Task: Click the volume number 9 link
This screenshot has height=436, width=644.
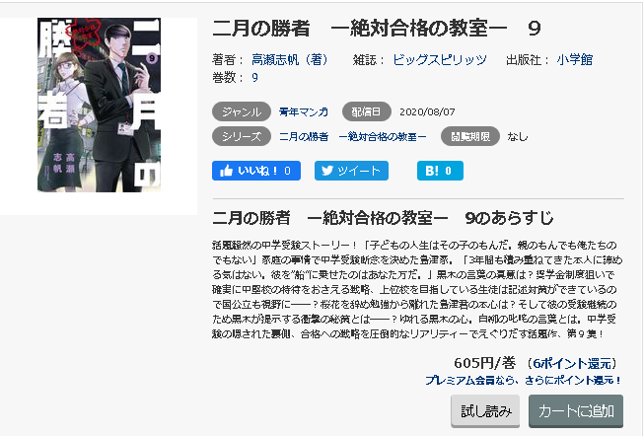Action: 254,78
